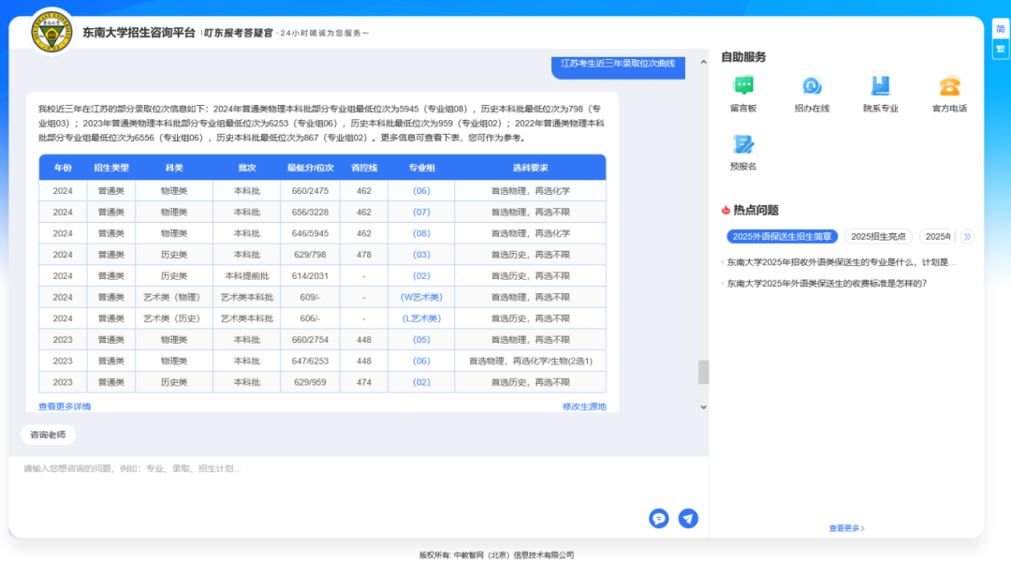This screenshot has width=1011, height=561.
Task: Open question about 保送生的收费标准
Action: pyautogui.click(x=827, y=284)
